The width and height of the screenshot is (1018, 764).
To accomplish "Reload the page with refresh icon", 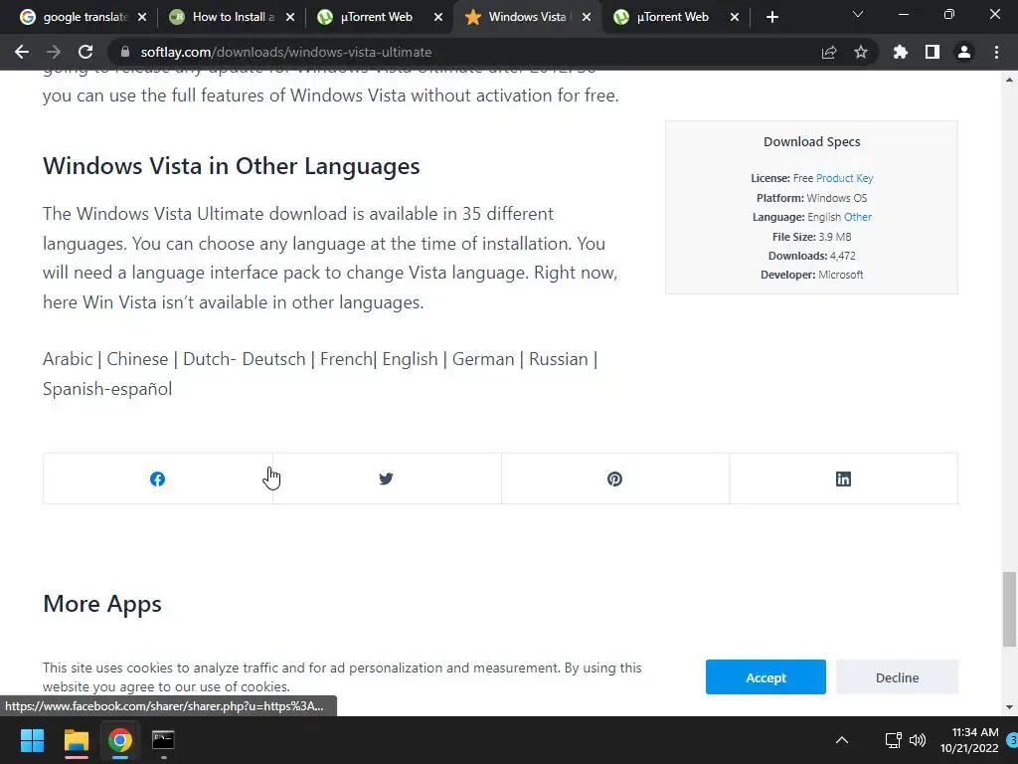I will tap(85, 52).
